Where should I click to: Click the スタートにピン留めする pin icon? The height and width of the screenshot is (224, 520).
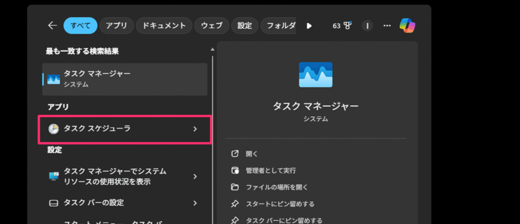(x=235, y=204)
